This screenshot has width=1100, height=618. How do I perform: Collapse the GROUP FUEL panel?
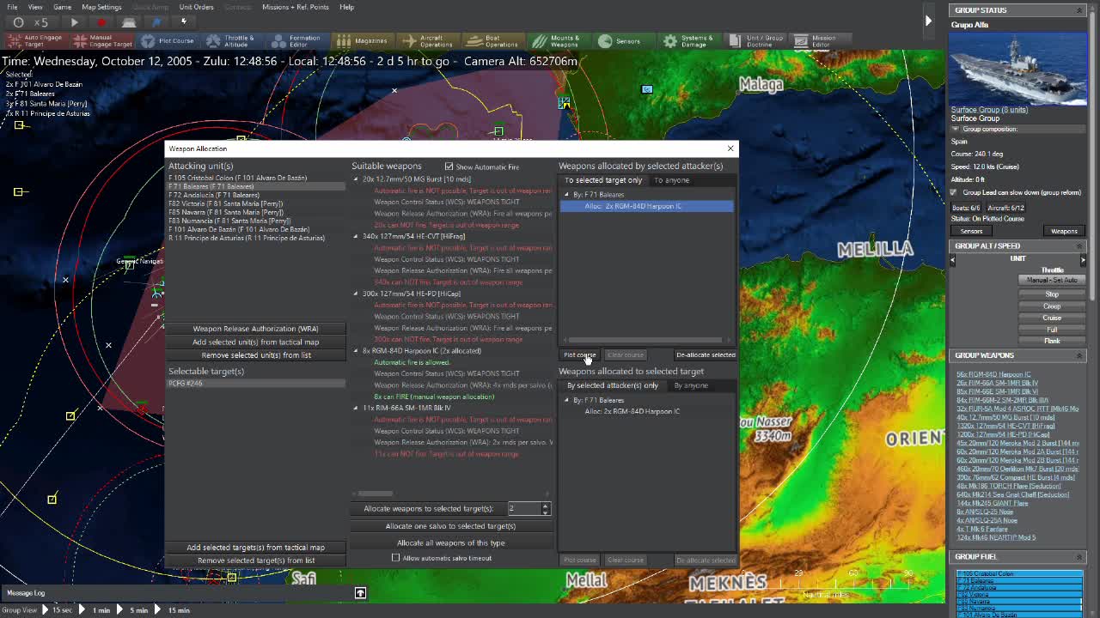(x=1080, y=556)
